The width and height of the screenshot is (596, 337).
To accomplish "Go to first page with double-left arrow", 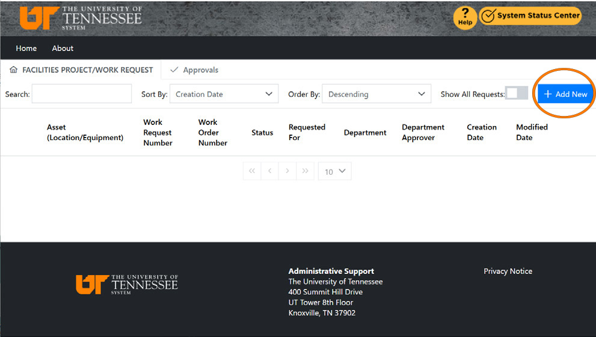I will (252, 171).
